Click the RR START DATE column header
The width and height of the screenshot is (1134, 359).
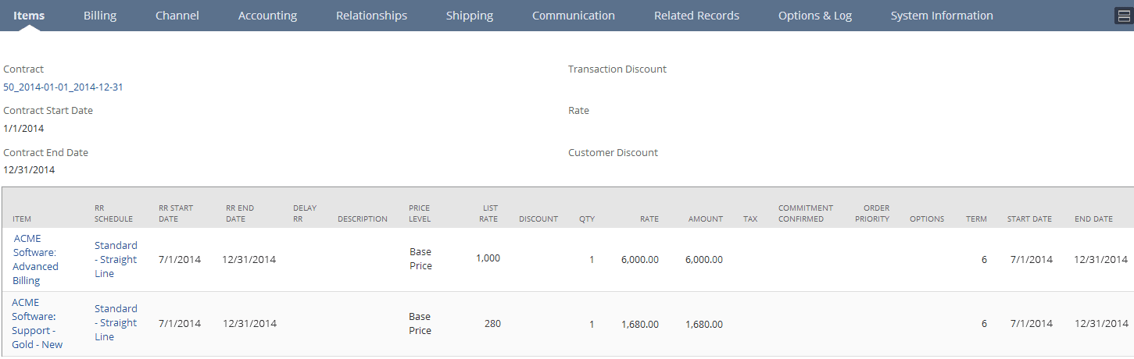[x=176, y=214]
